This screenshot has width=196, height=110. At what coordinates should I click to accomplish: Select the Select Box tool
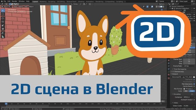(x=3, y=11)
